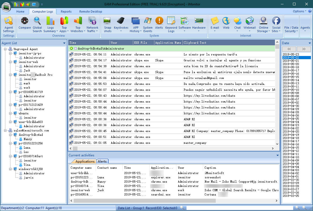Collapse the desktop-kdkc4ad\Administrator group row
The image size is (313, 211).
pyautogui.click(x=72, y=48)
